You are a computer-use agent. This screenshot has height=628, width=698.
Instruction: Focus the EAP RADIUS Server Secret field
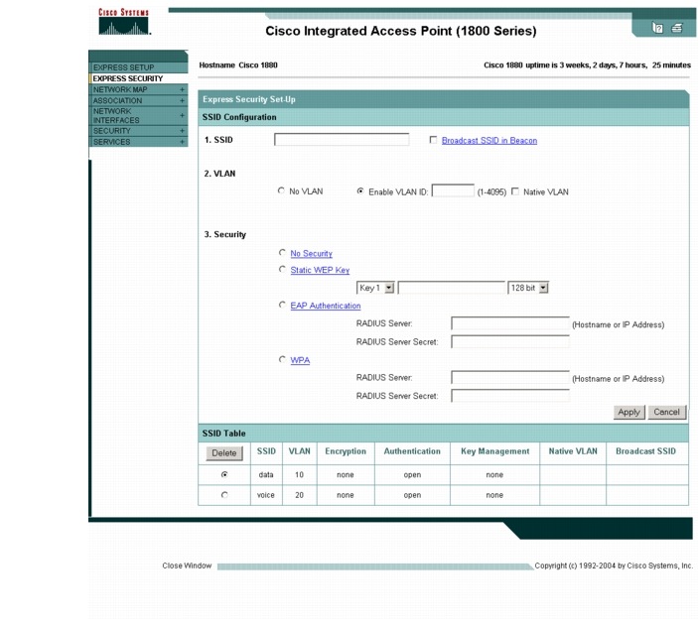coord(509,341)
